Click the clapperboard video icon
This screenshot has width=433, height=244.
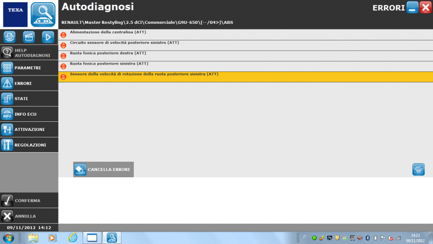[x=29, y=37]
